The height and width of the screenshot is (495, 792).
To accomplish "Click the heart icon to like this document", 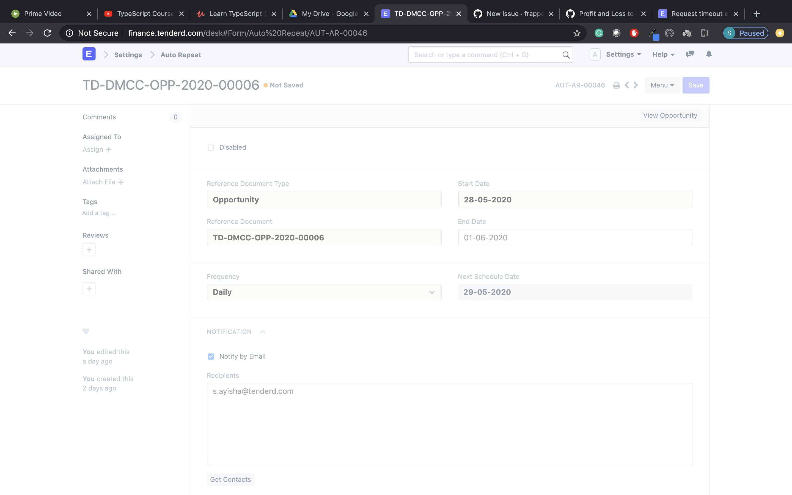I will 86,331.
